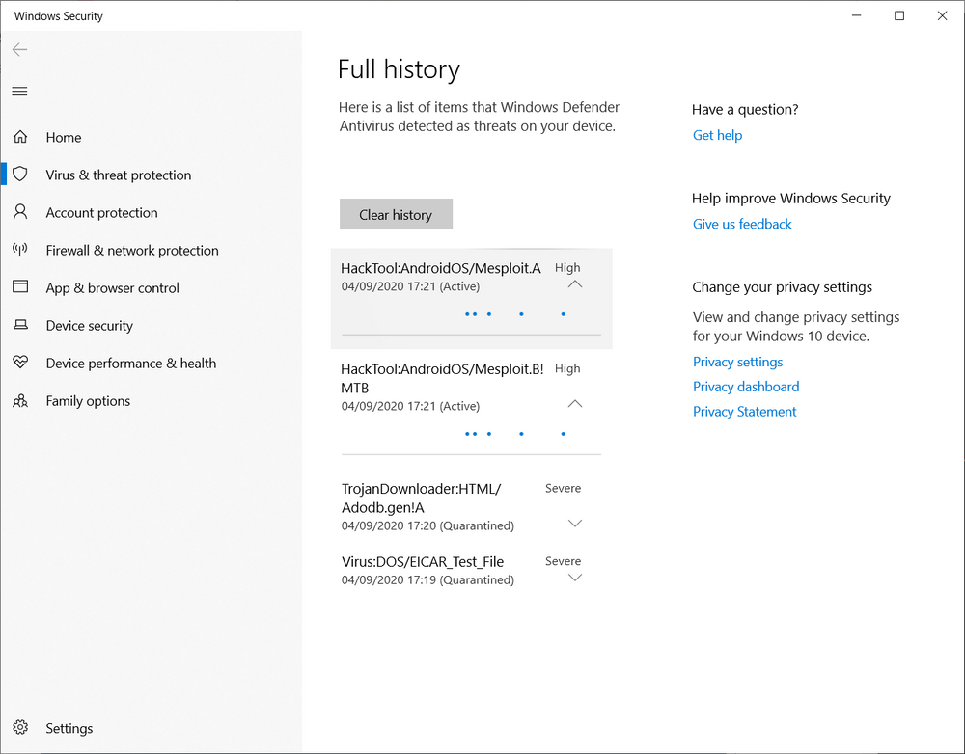Expand the TrojanDownloader:HTML/Adodb.gen!A details

575,523
